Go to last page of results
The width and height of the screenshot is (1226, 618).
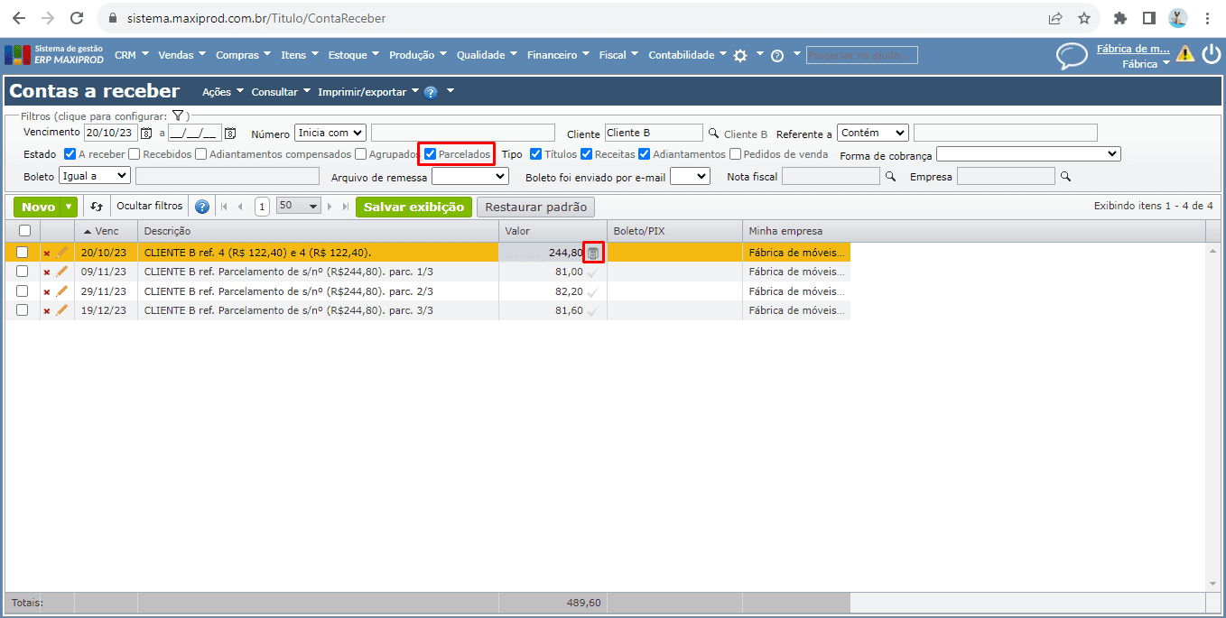pos(345,207)
